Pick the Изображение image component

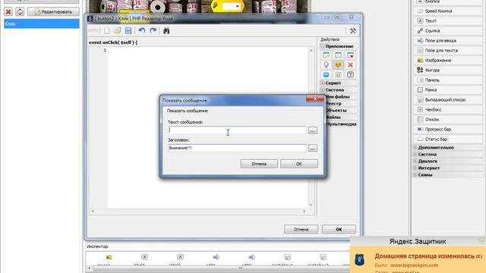448,61
